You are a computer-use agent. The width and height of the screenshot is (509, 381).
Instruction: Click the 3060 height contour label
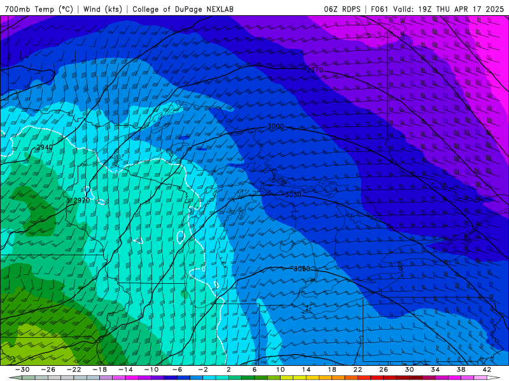click(302, 269)
